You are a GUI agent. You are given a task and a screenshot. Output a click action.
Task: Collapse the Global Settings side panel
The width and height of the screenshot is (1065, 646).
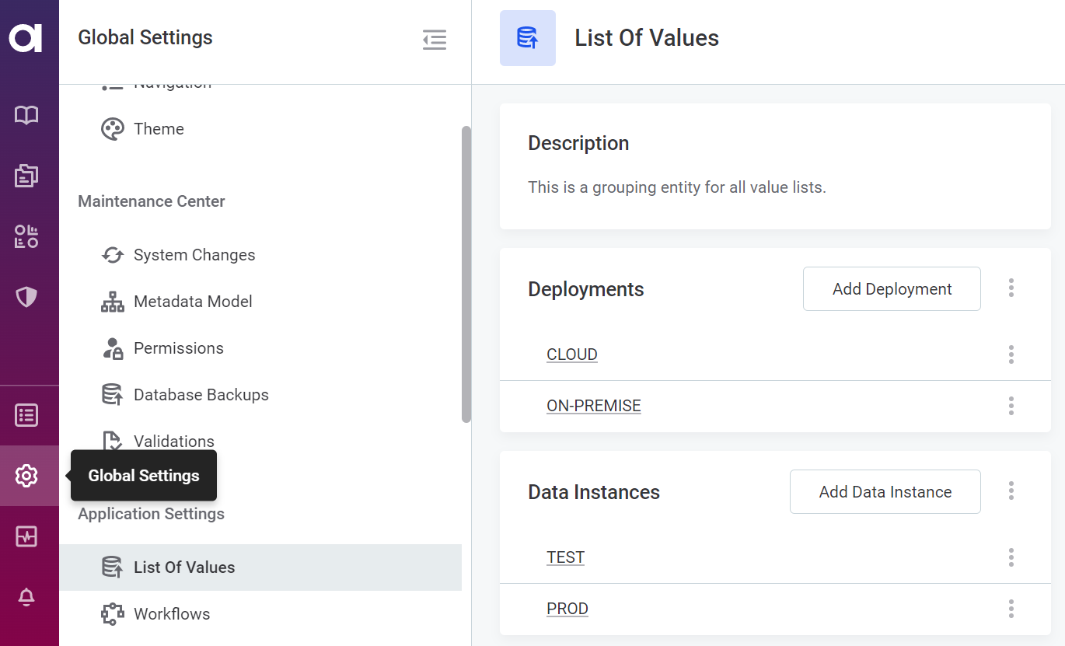tap(435, 39)
